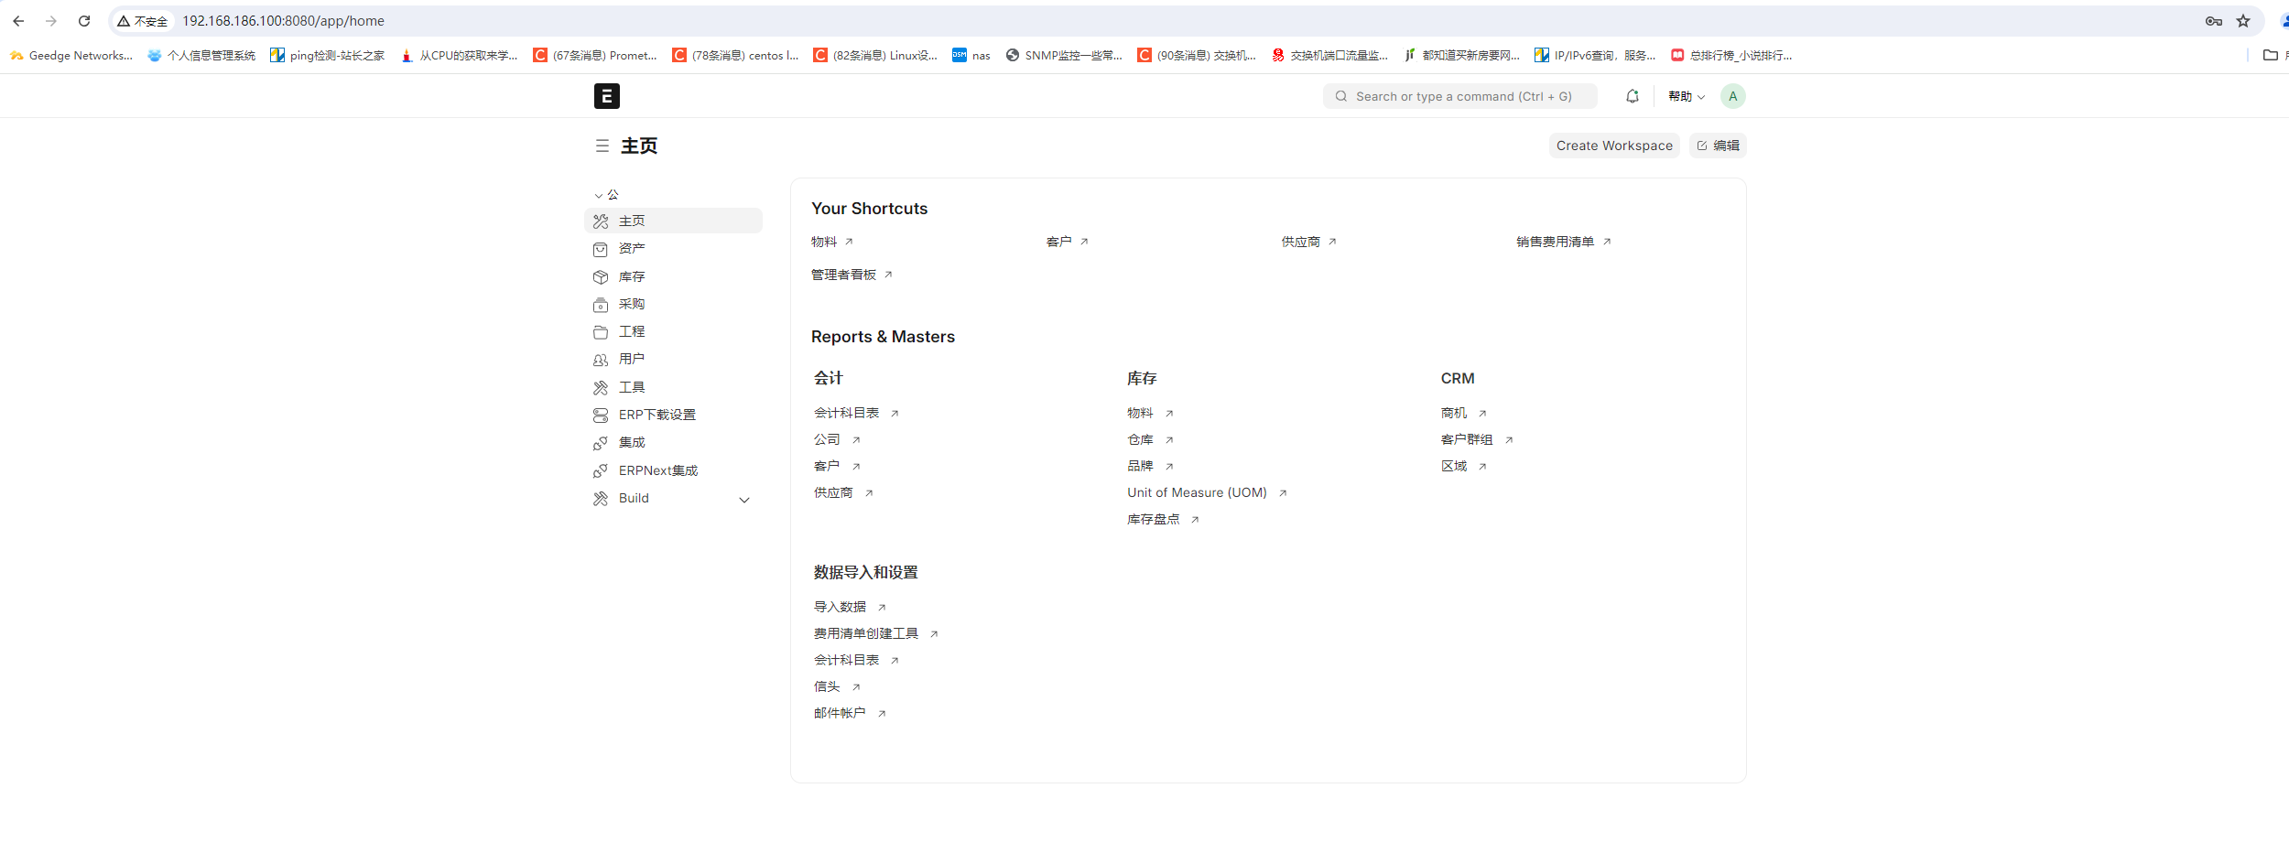Open the 集成 sidebar workspace
Image resolution: width=2289 pixels, height=842 pixels.
coord(632,442)
